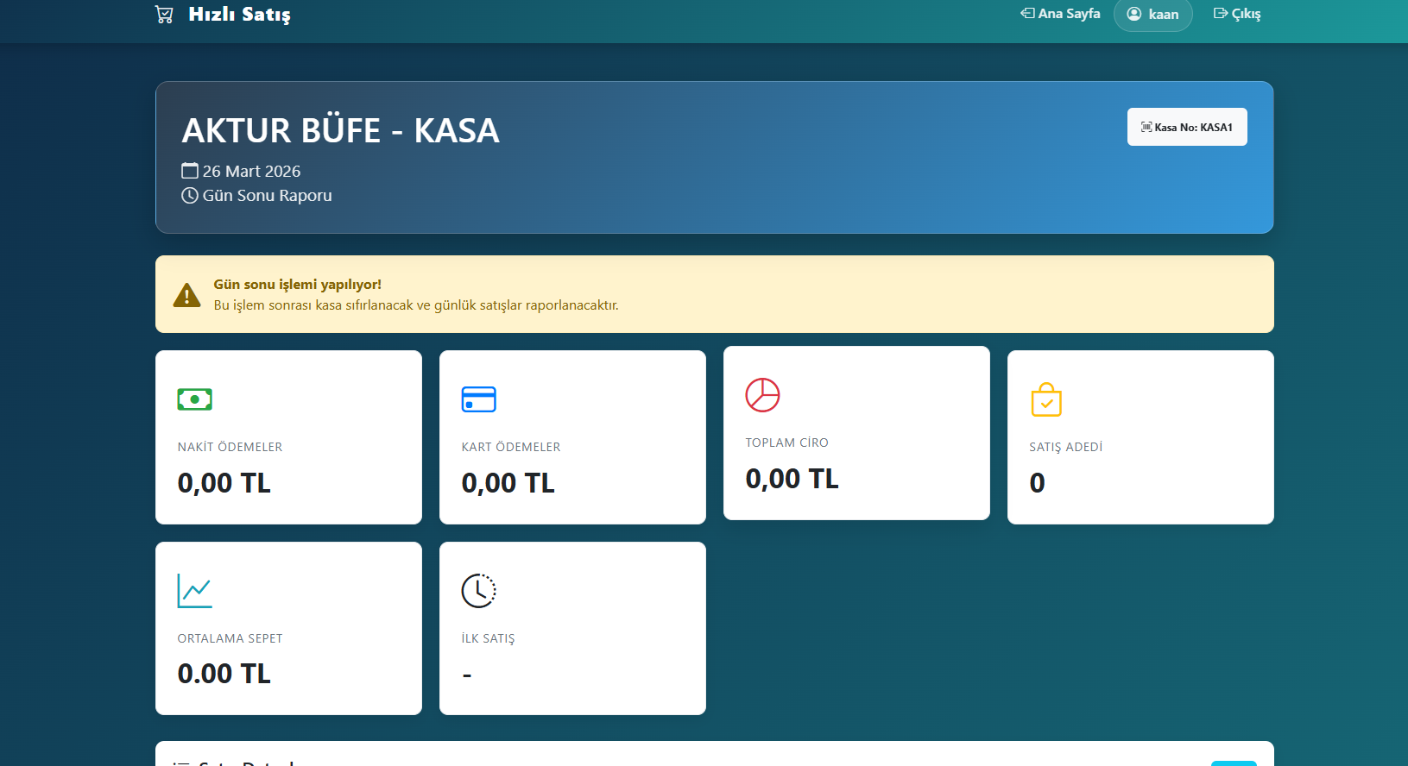This screenshot has width=1408, height=766.
Task: Select the Toplam Ciro amount value
Action: (792, 479)
